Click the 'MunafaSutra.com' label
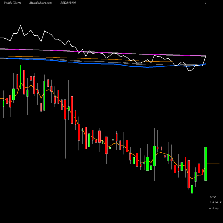Image resolution: width=223 pixels, height=223 pixels. click(x=41, y=3)
